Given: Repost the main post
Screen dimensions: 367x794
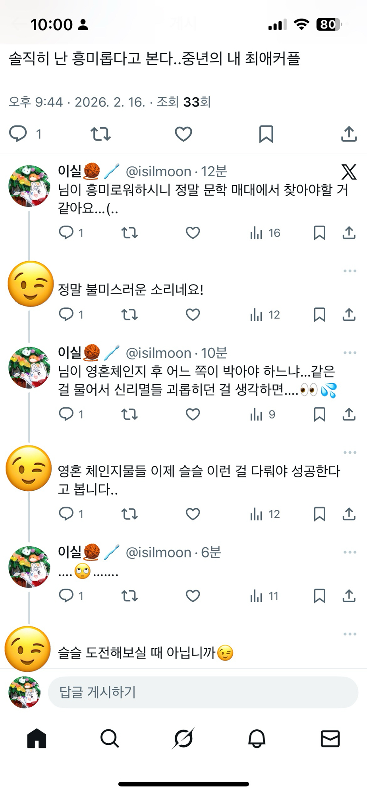Looking at the screenshot, I should point(100,134).
